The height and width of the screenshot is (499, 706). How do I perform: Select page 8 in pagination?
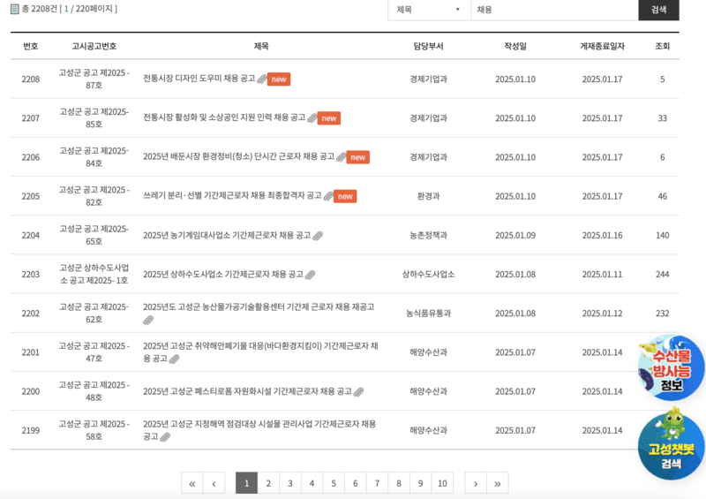click(x=399, y=483)
